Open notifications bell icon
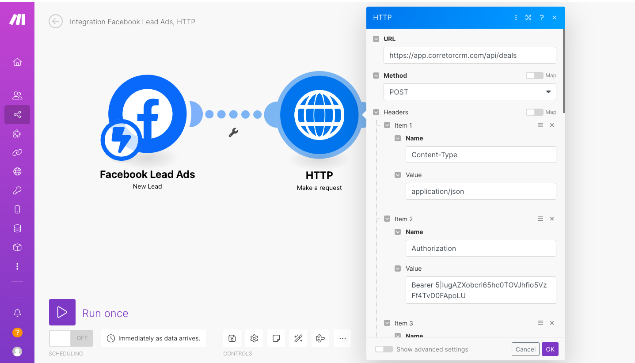Screen dimensions: 635x363 coord(17,313)
